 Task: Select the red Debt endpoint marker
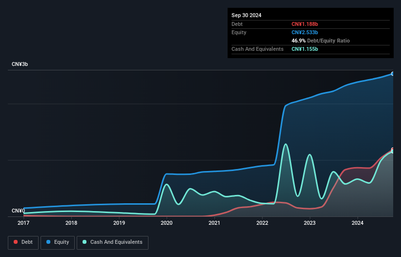[393, 150]
